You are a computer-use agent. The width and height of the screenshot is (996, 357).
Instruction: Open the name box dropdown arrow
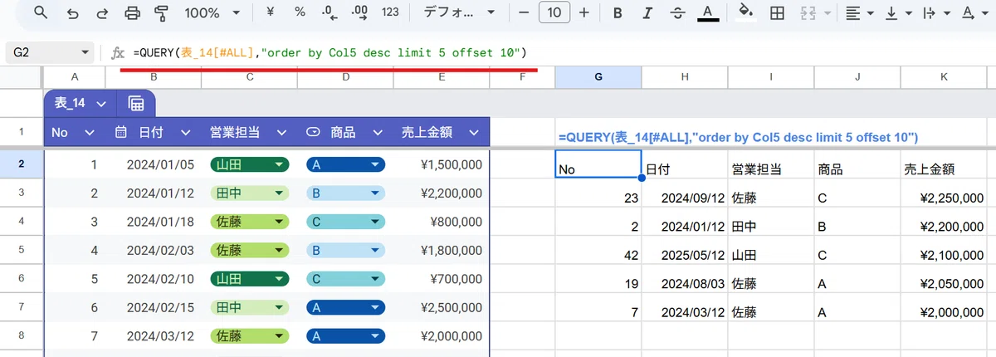coord(85,52)
